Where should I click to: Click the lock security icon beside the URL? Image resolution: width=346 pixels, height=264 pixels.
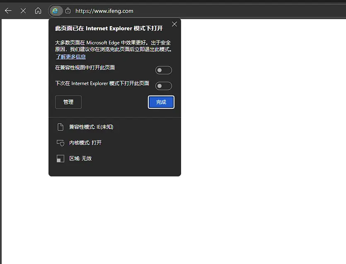[x=69, y=11]
